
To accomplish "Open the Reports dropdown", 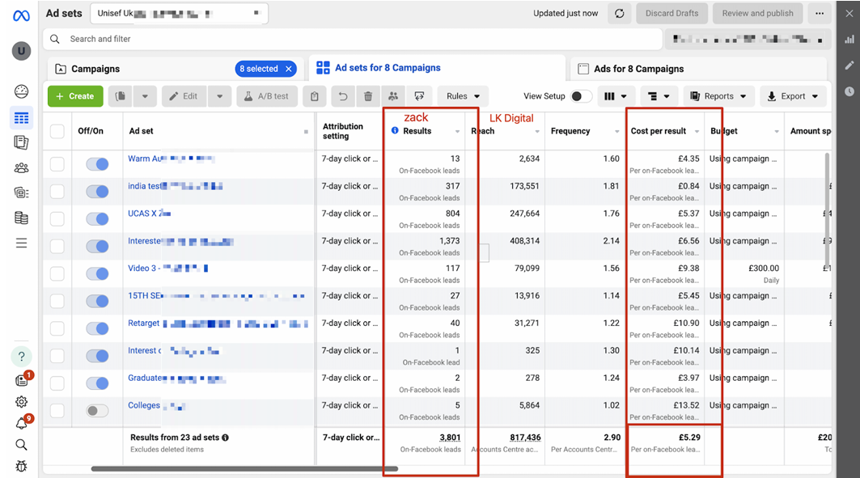I will tap(718, 96).
